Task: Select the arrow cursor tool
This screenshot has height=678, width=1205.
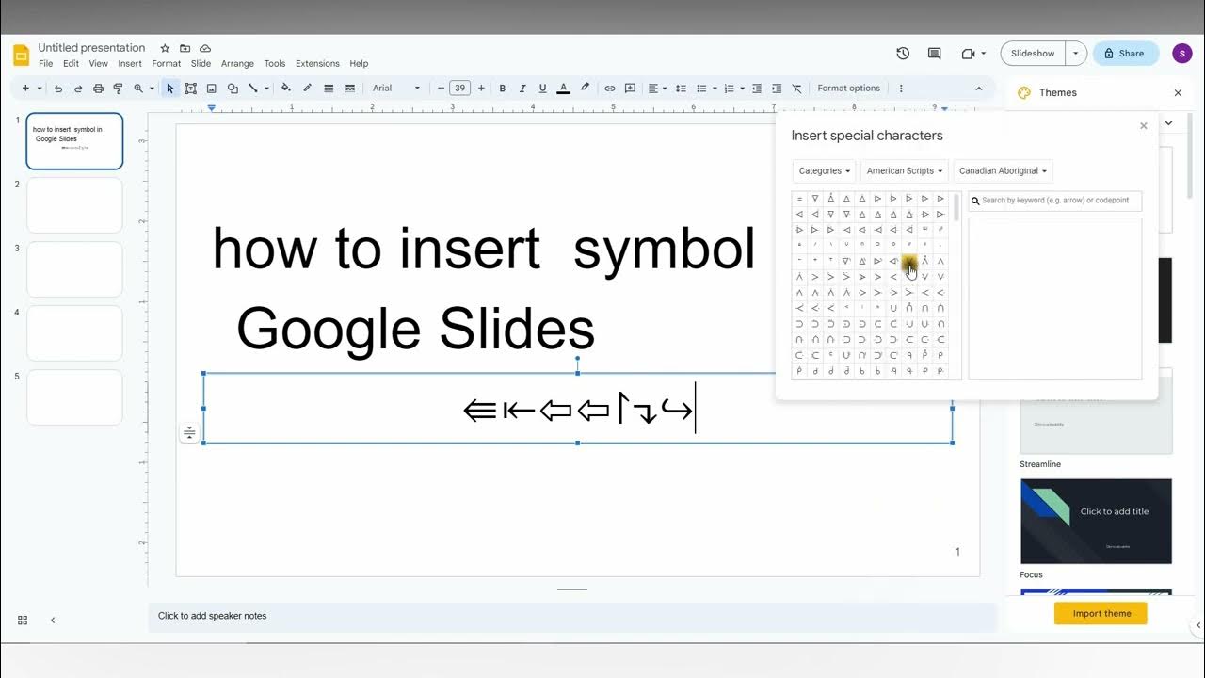Action: (x=170, y=89)
